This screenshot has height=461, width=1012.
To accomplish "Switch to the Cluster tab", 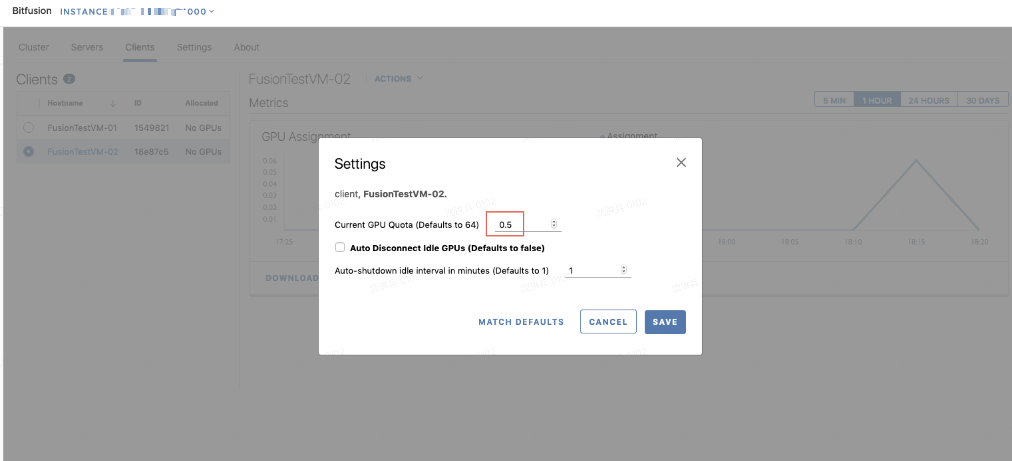I will (34, 47).
